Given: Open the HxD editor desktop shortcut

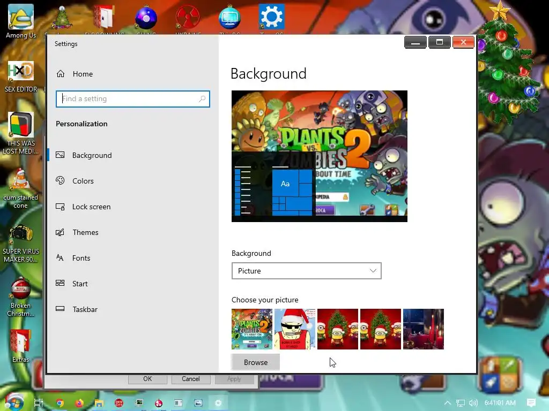Looking at the screenshot, I should [21, 77].
